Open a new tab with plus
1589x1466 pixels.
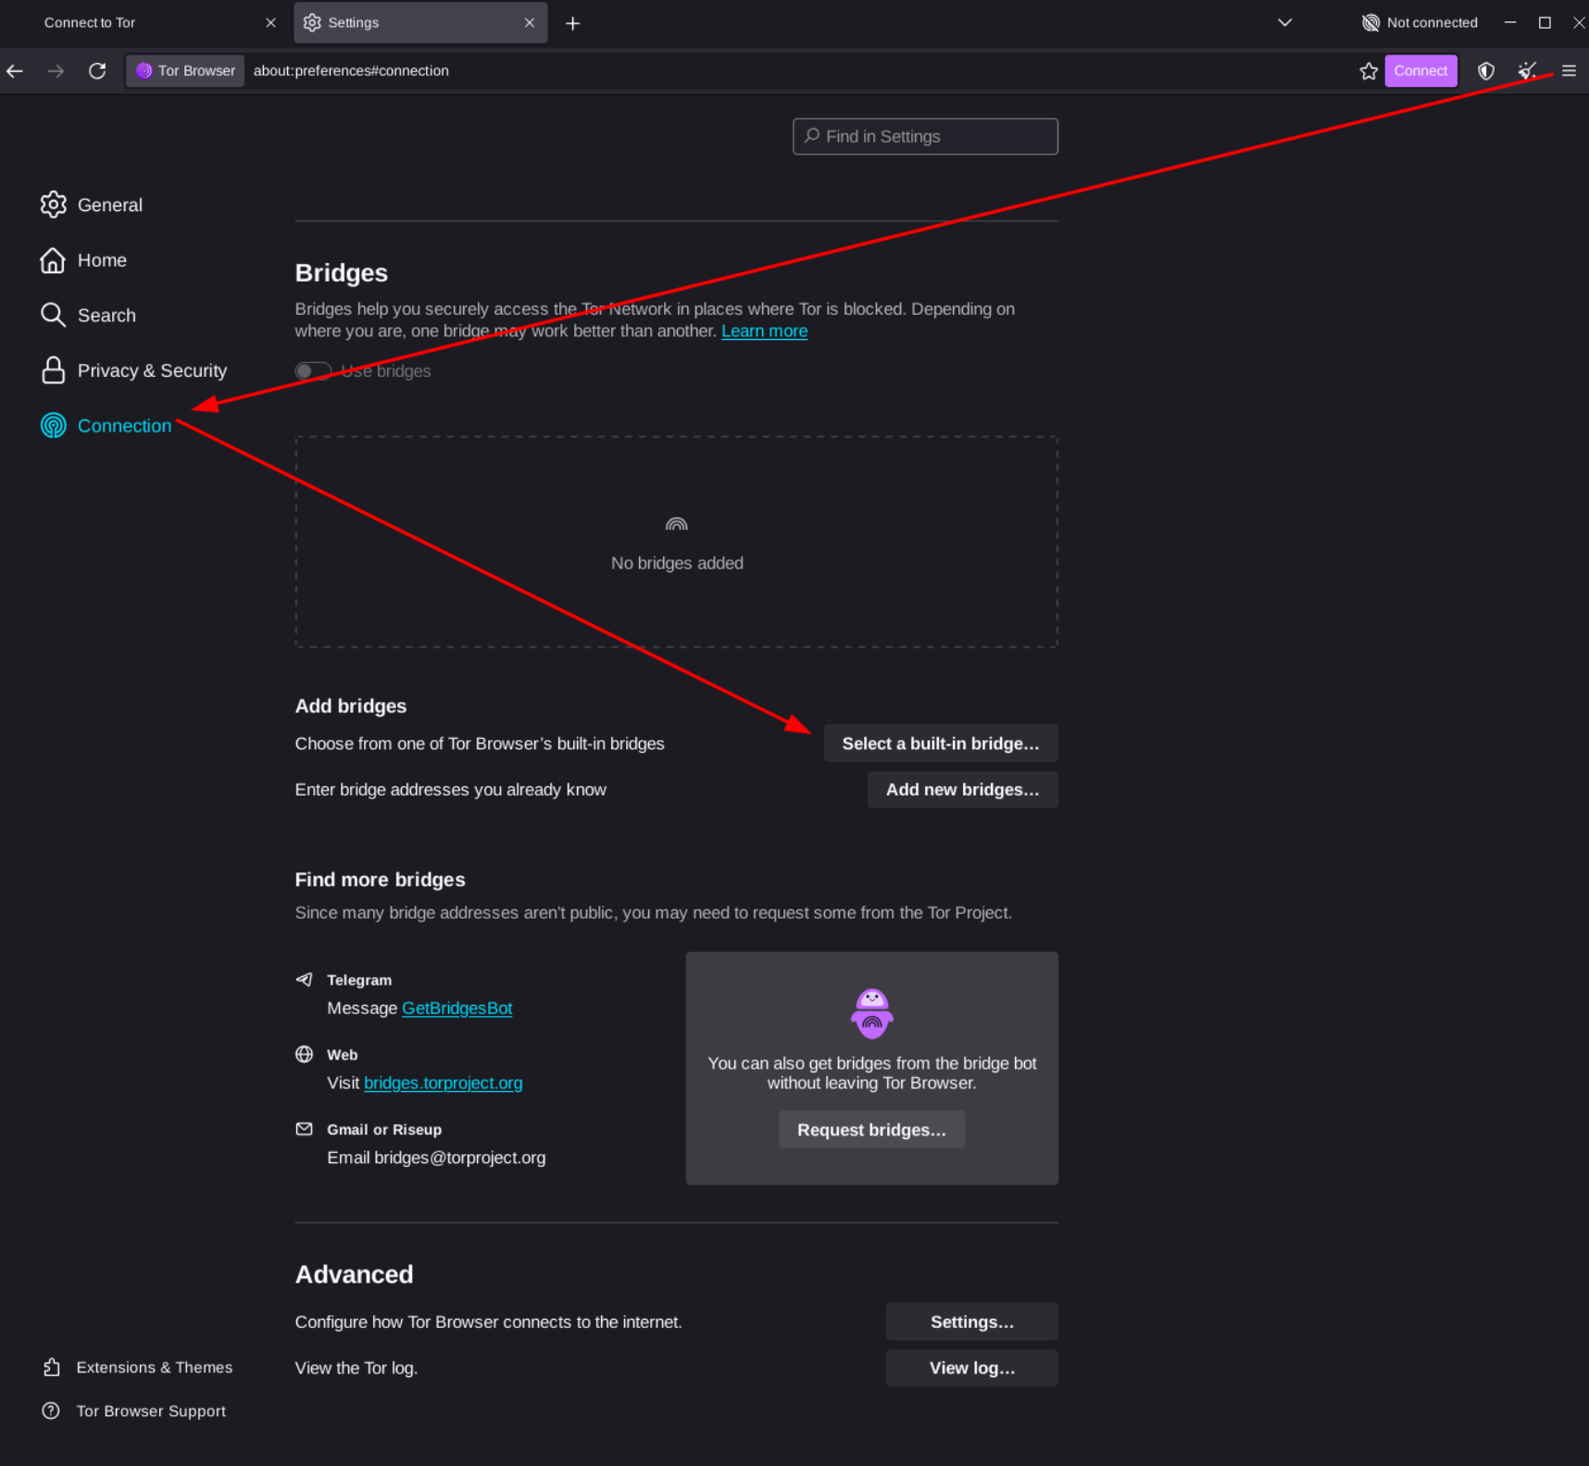click(x=572, y=23)
